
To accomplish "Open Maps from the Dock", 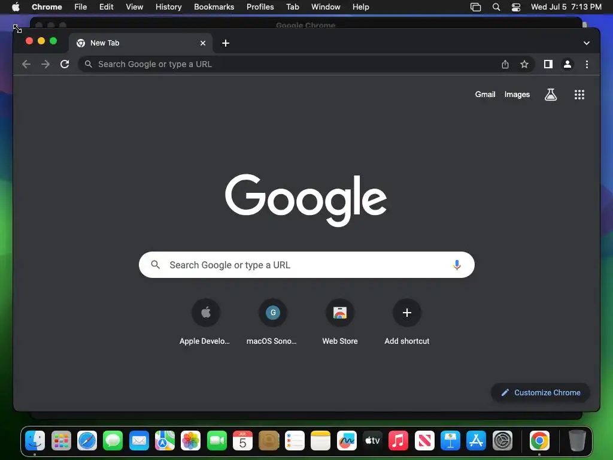I will (x=165, y=441).
